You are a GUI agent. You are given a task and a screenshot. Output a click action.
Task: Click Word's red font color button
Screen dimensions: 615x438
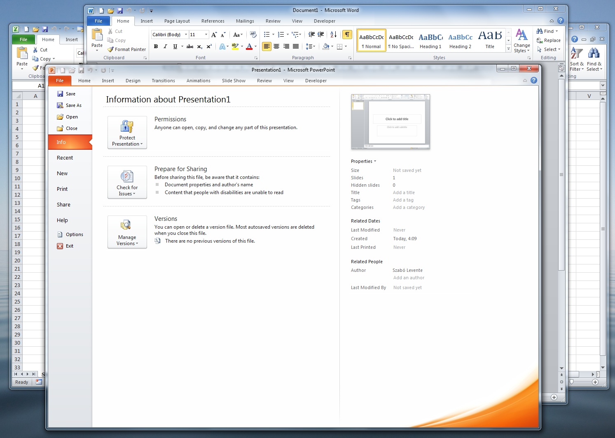pos(249,46)
